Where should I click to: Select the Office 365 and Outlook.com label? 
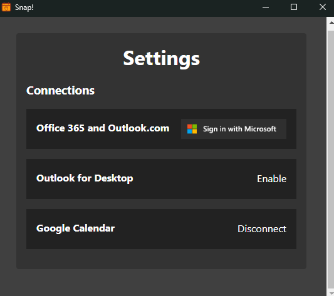(x=103, y=128)
